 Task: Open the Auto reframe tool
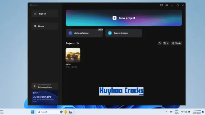84,33
